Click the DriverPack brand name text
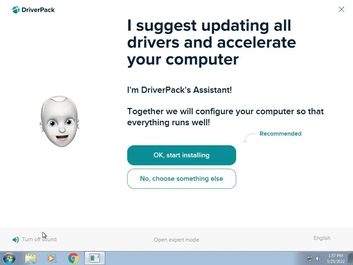Image resolution: width=353 pixels, height=265 pixels. [38, 10]
